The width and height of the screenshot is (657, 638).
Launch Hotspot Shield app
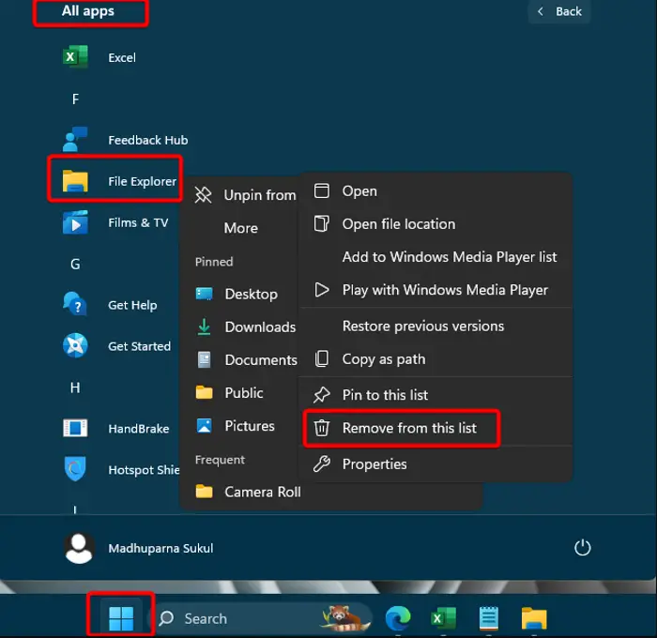(x=121, y=470)
